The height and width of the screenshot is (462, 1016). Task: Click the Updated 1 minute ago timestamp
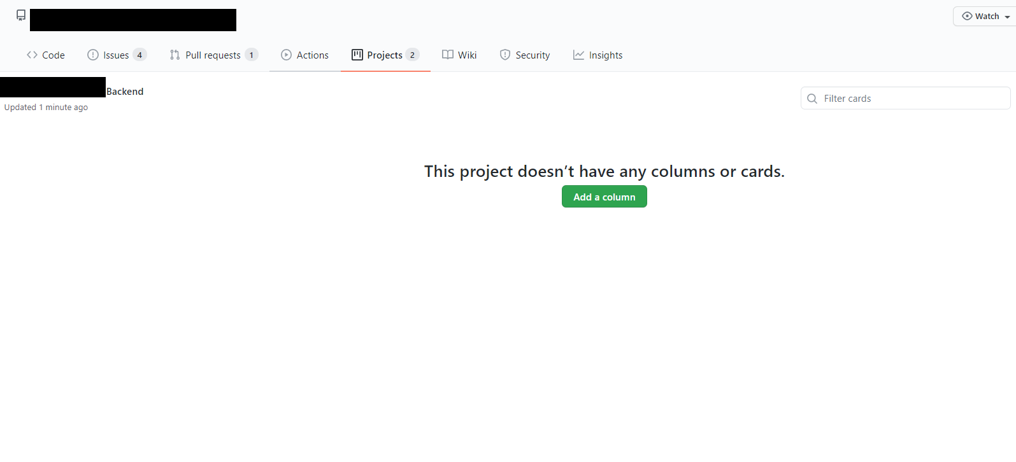coord(46,108)
